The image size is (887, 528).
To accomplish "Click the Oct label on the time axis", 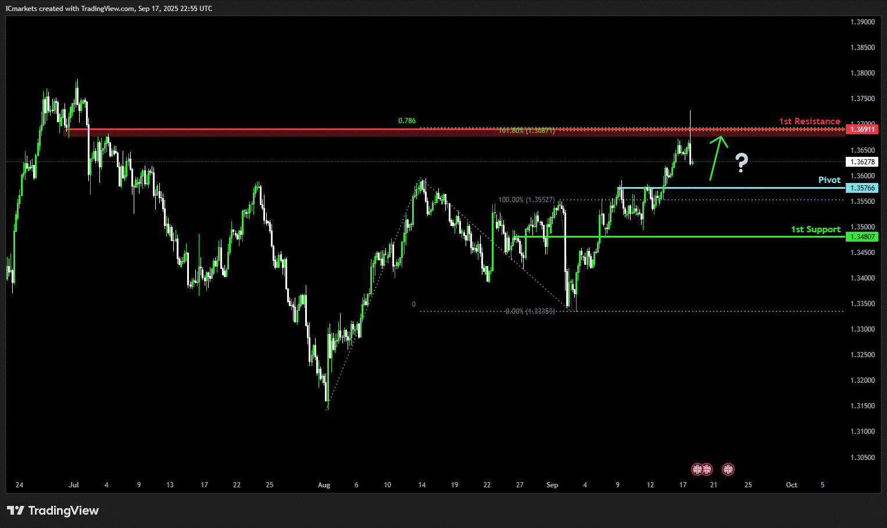I will [x=791, y=485].
